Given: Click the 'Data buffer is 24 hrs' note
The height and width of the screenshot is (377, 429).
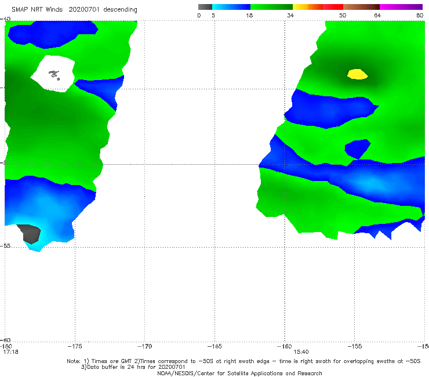Looking at the screenshot, I should tap(133, 367).
